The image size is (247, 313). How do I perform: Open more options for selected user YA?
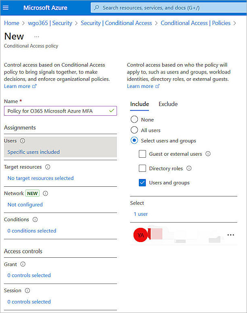[x=230, y=235]
